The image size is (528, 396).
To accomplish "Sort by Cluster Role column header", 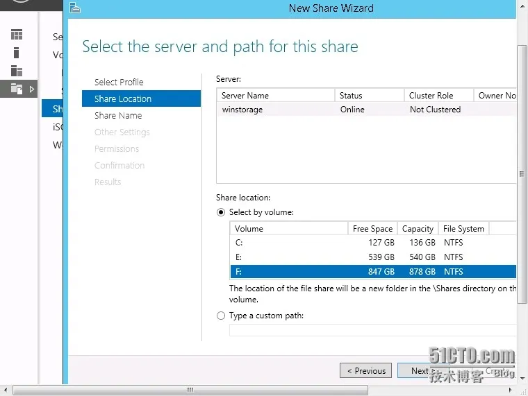I will point(439,96).
